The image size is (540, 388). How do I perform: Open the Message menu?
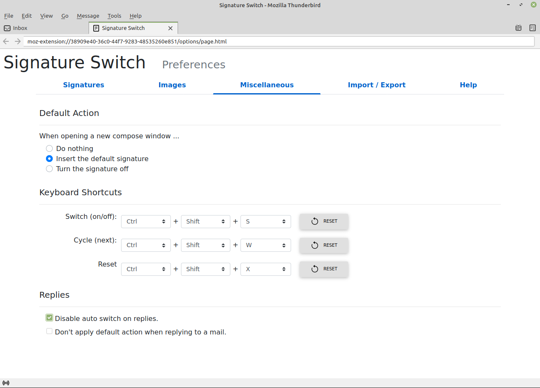click(x=88, y=16)
